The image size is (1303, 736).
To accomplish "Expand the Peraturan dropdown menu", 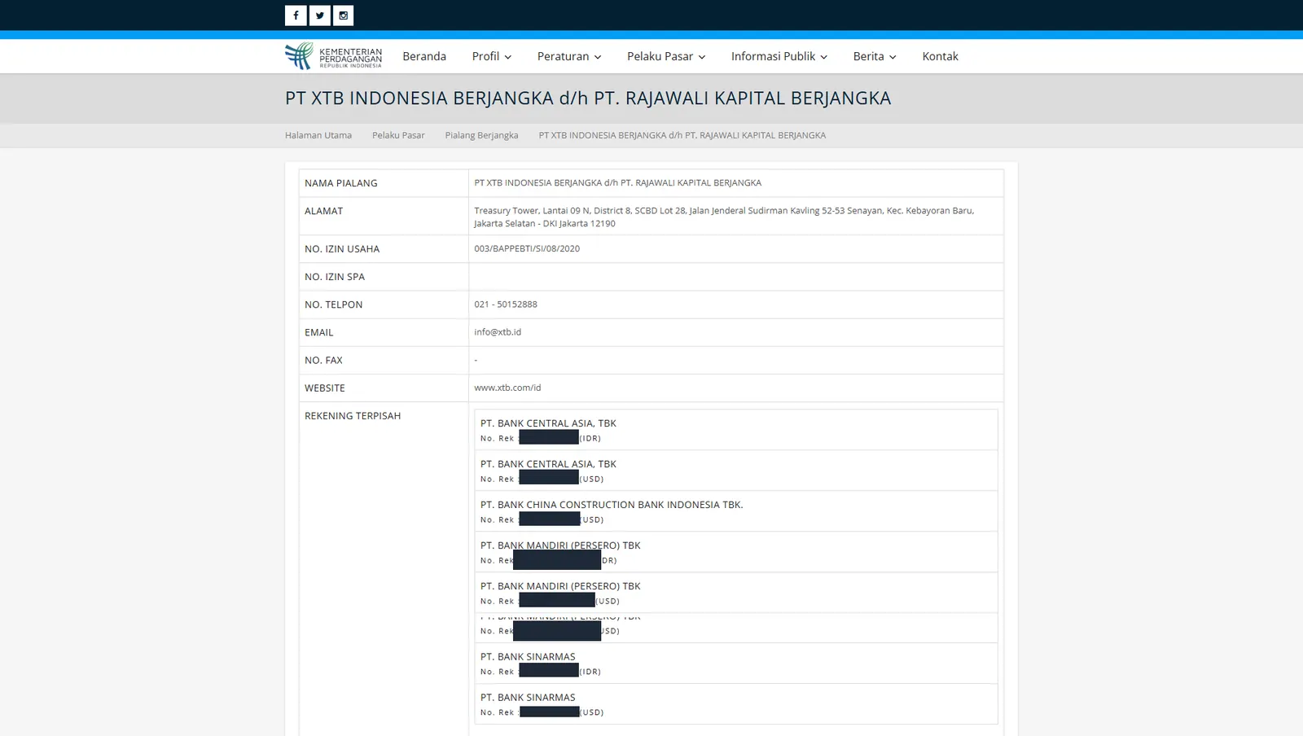I will click(x=569, y=56).
